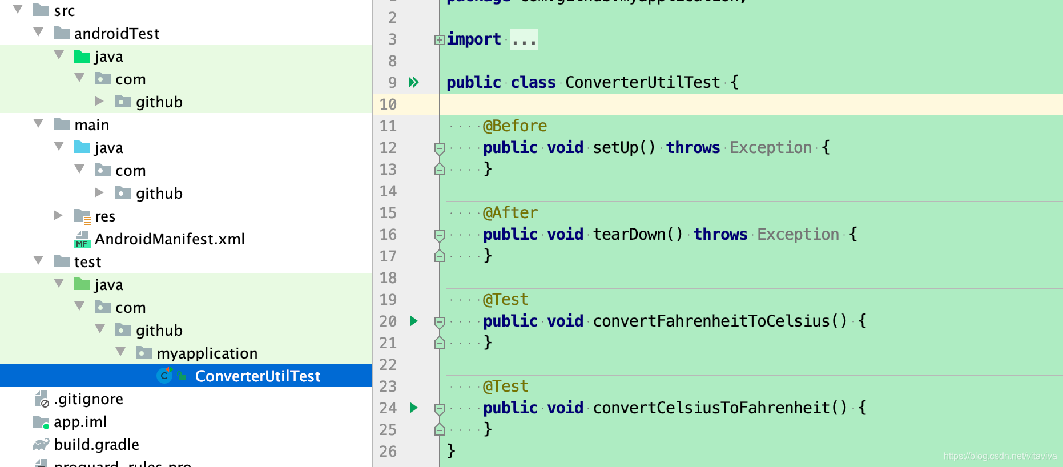The height and width of the screenshot is (467, 1063).
Task: Click the ConverterUtilTest class icon
Action: tap(165, 376)
